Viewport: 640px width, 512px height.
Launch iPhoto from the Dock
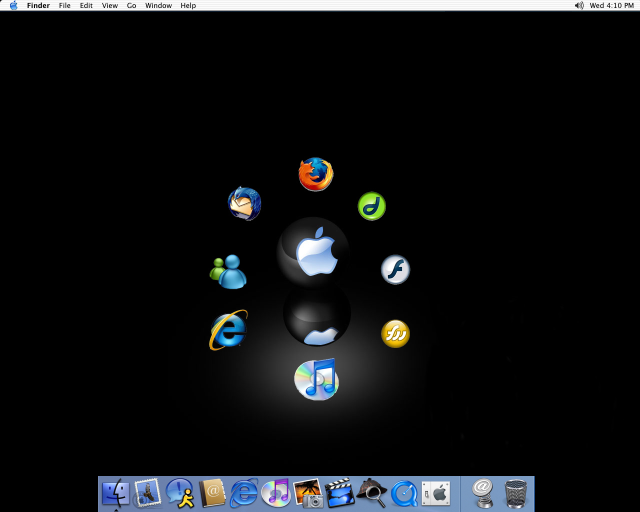pyautogui.click(x=308, y=493)
